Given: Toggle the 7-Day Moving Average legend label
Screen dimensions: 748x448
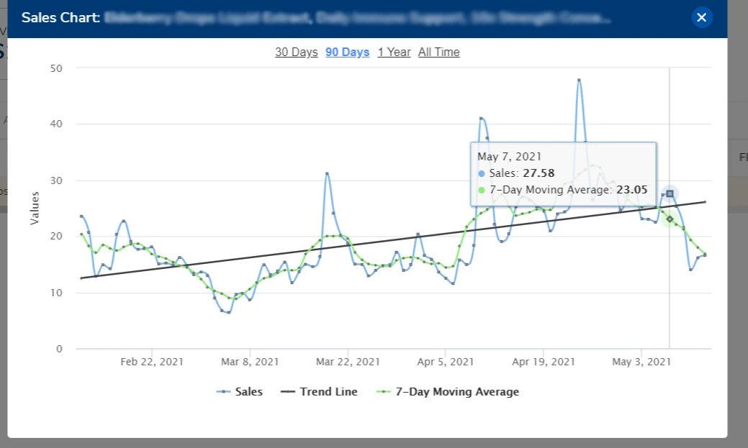Looking at the screenshot, I should (457, 392).
